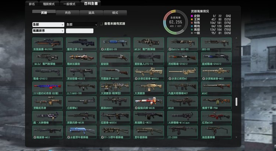Enable the 查看未擁有武器 checkbox
Viewport: 276px width, 151px height.
click(102, 24)
